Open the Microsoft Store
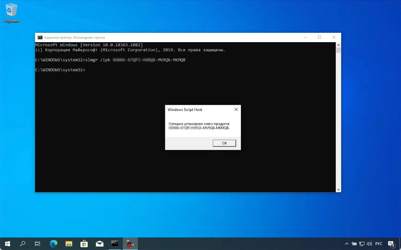401x250 pixels. (84, 244)
